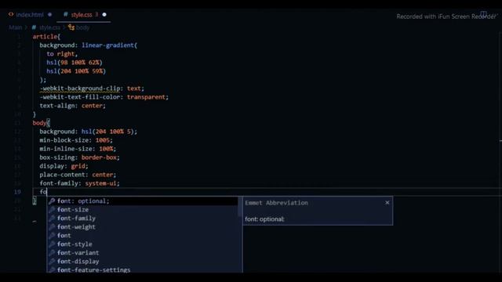Click the Emmet Abbreviation heading
Screen dimensions: 502x282
[276, 203]
